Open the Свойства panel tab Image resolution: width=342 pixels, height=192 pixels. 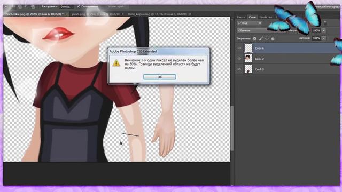point(266,17)
